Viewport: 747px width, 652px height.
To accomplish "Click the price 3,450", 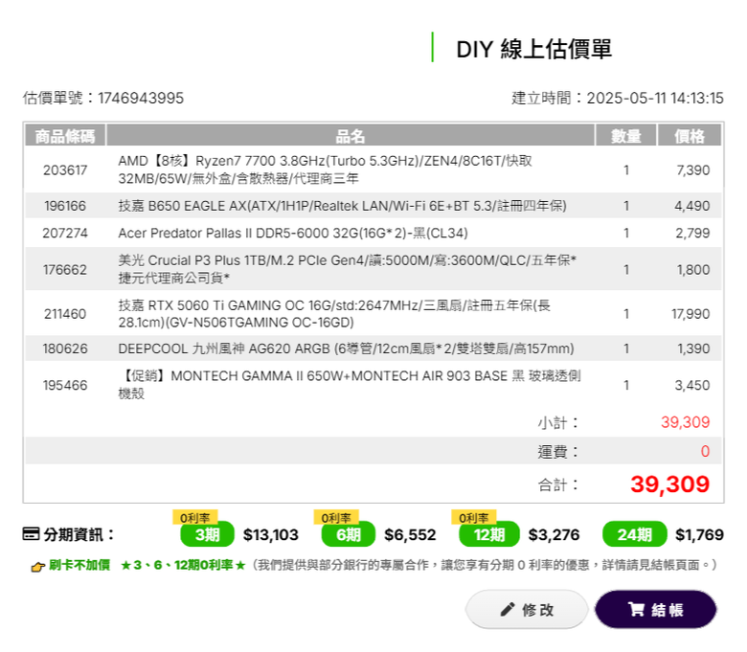I will click(692, 385).
